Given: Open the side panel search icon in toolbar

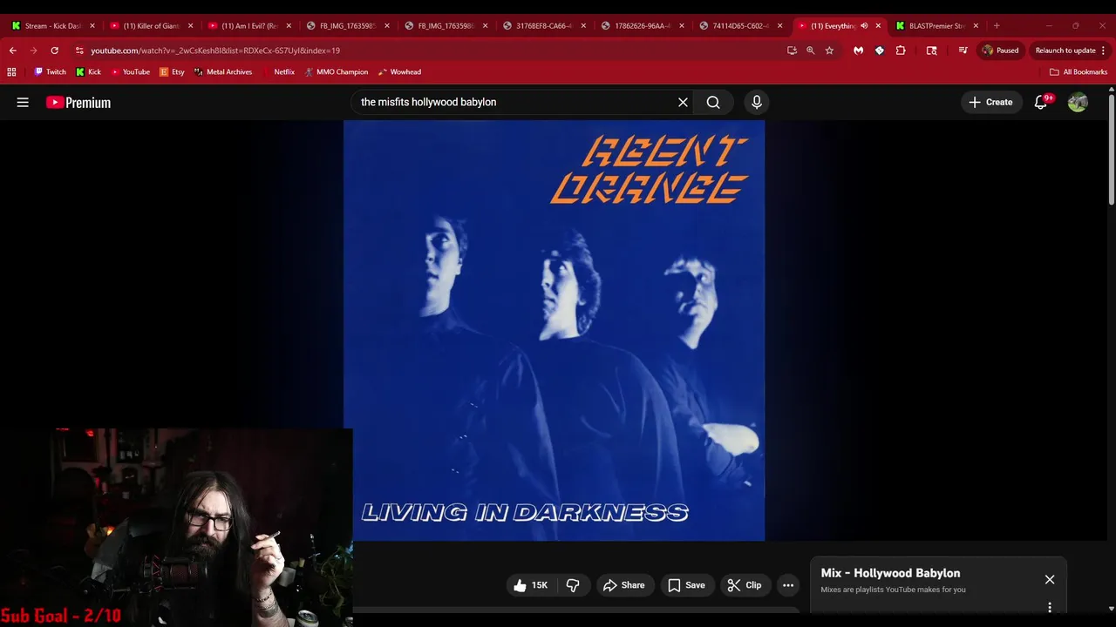Looking at the screenshot, I should (931, 51).
